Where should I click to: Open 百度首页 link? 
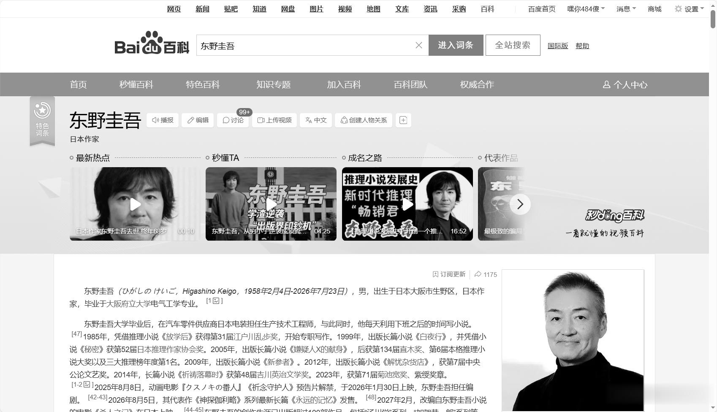pos(542,9)
